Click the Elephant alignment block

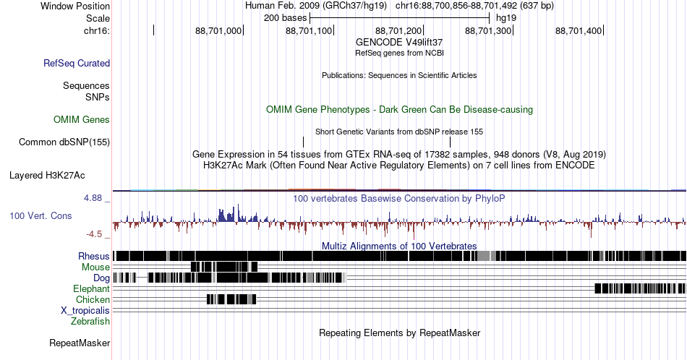point(640,288)
